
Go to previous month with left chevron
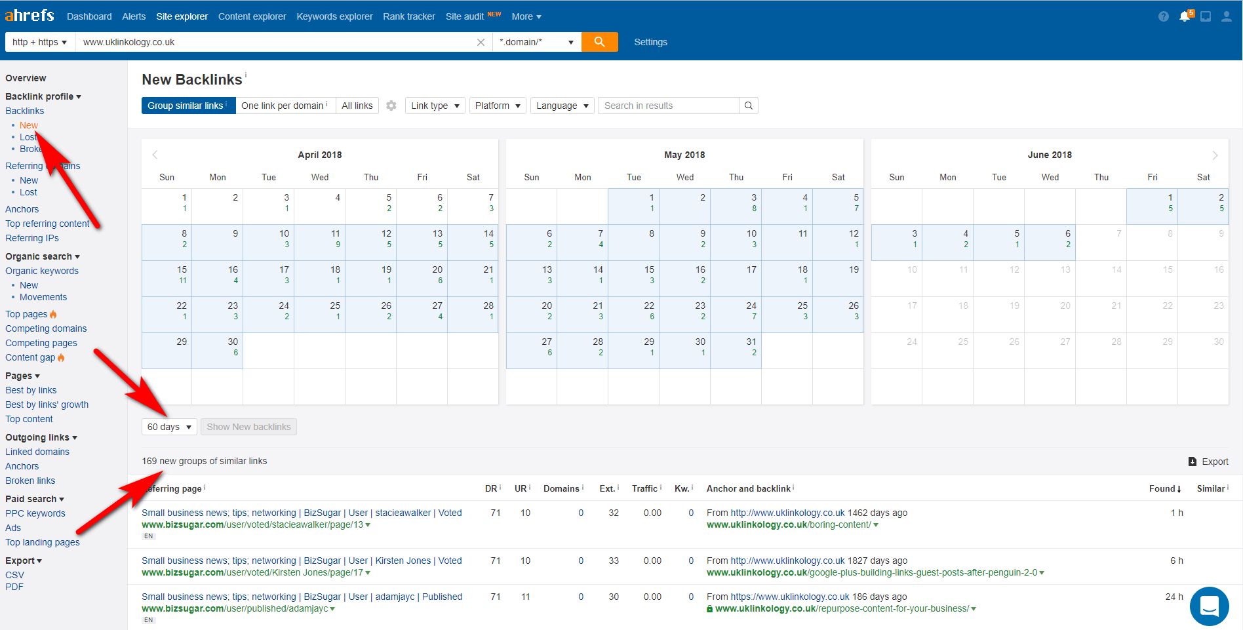[x=155, y=155]
